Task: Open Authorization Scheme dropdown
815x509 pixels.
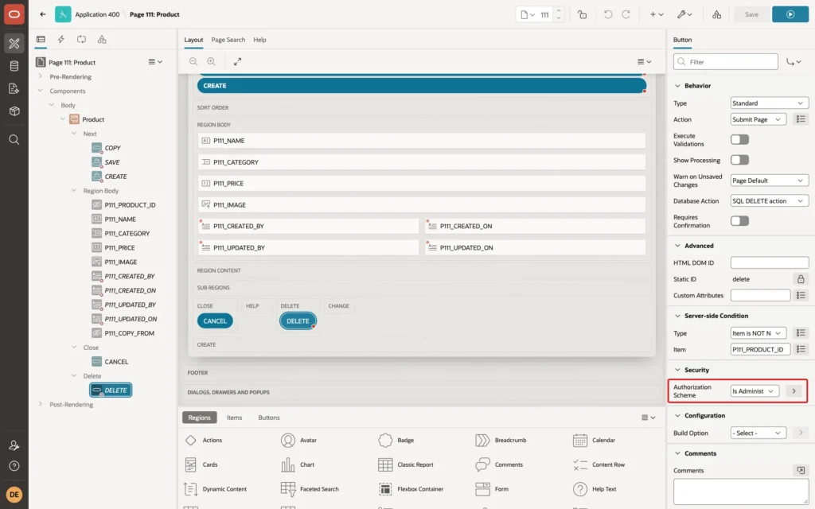Action: 755,391
